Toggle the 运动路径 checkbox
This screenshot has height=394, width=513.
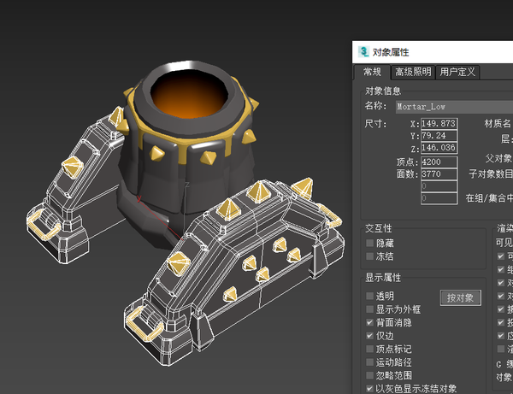coord(369,362)
